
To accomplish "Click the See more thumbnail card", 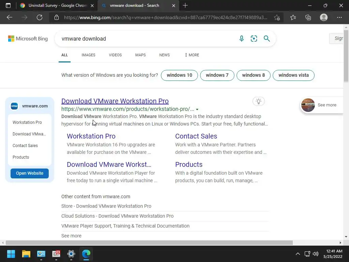I will [322, 105].
